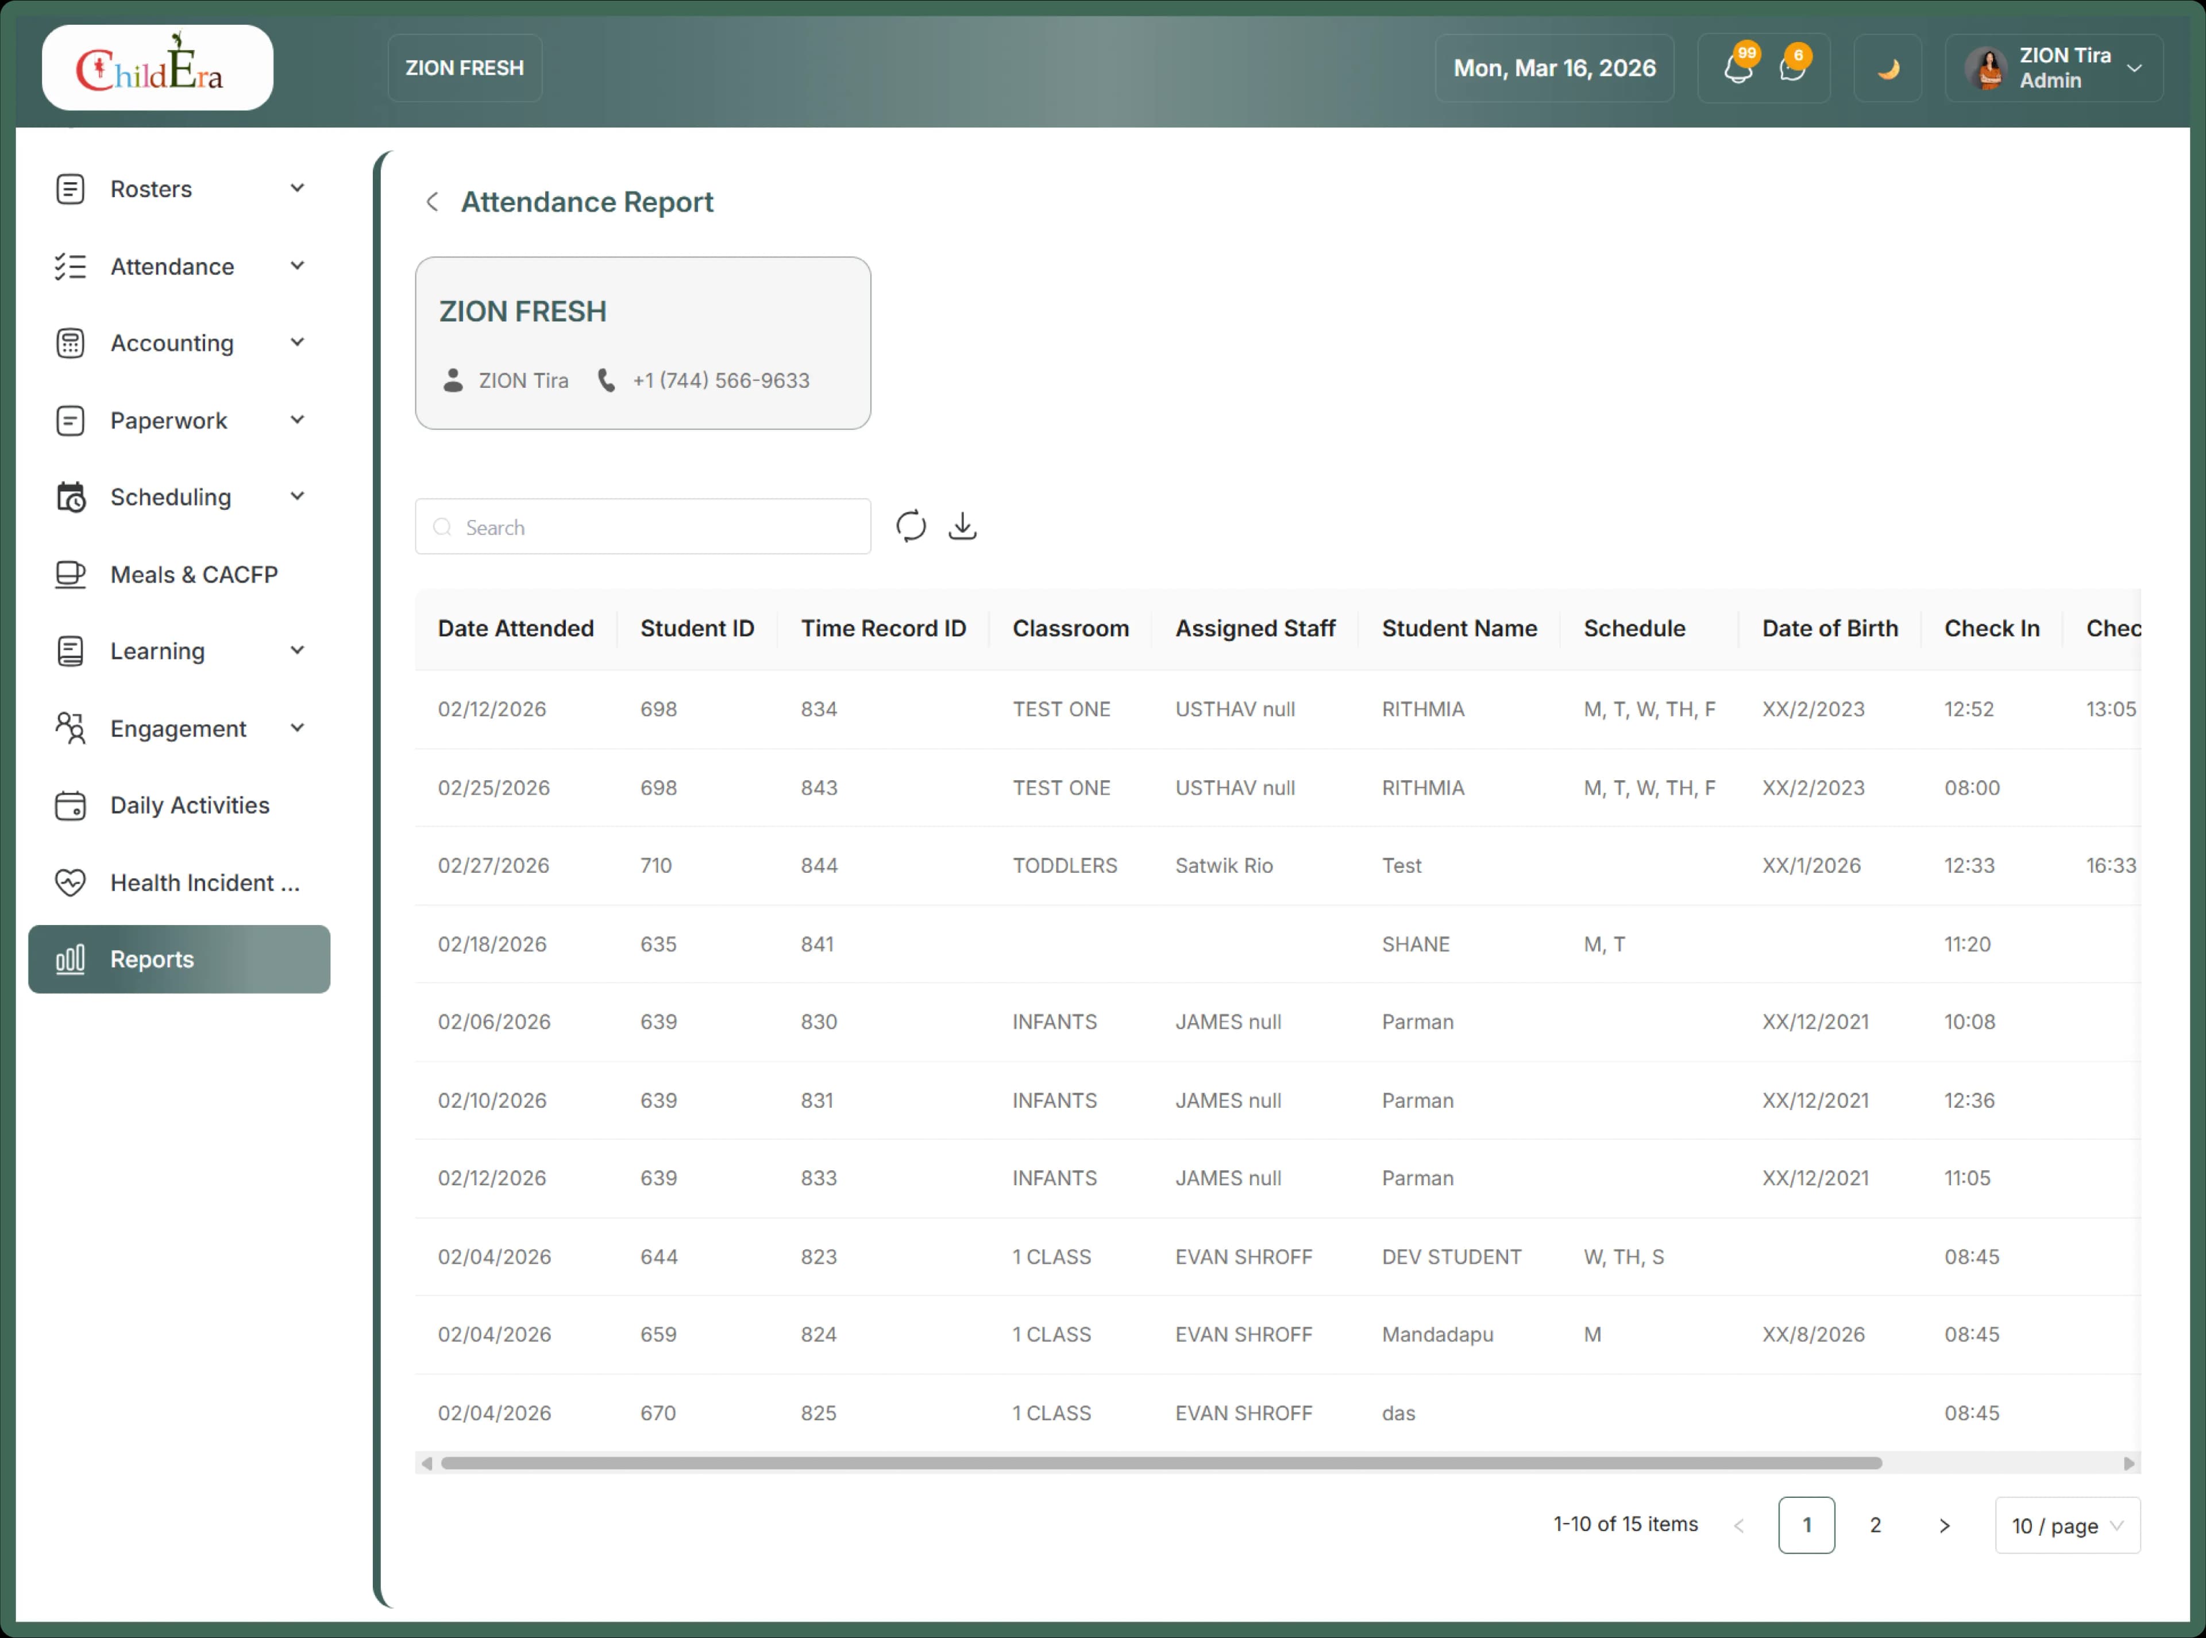
Task: Select the Meals & CACFP cup icon
Action: click(71, 574)
